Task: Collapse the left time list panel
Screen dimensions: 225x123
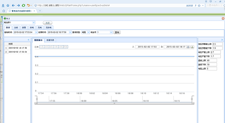Action: coord(28,40)
